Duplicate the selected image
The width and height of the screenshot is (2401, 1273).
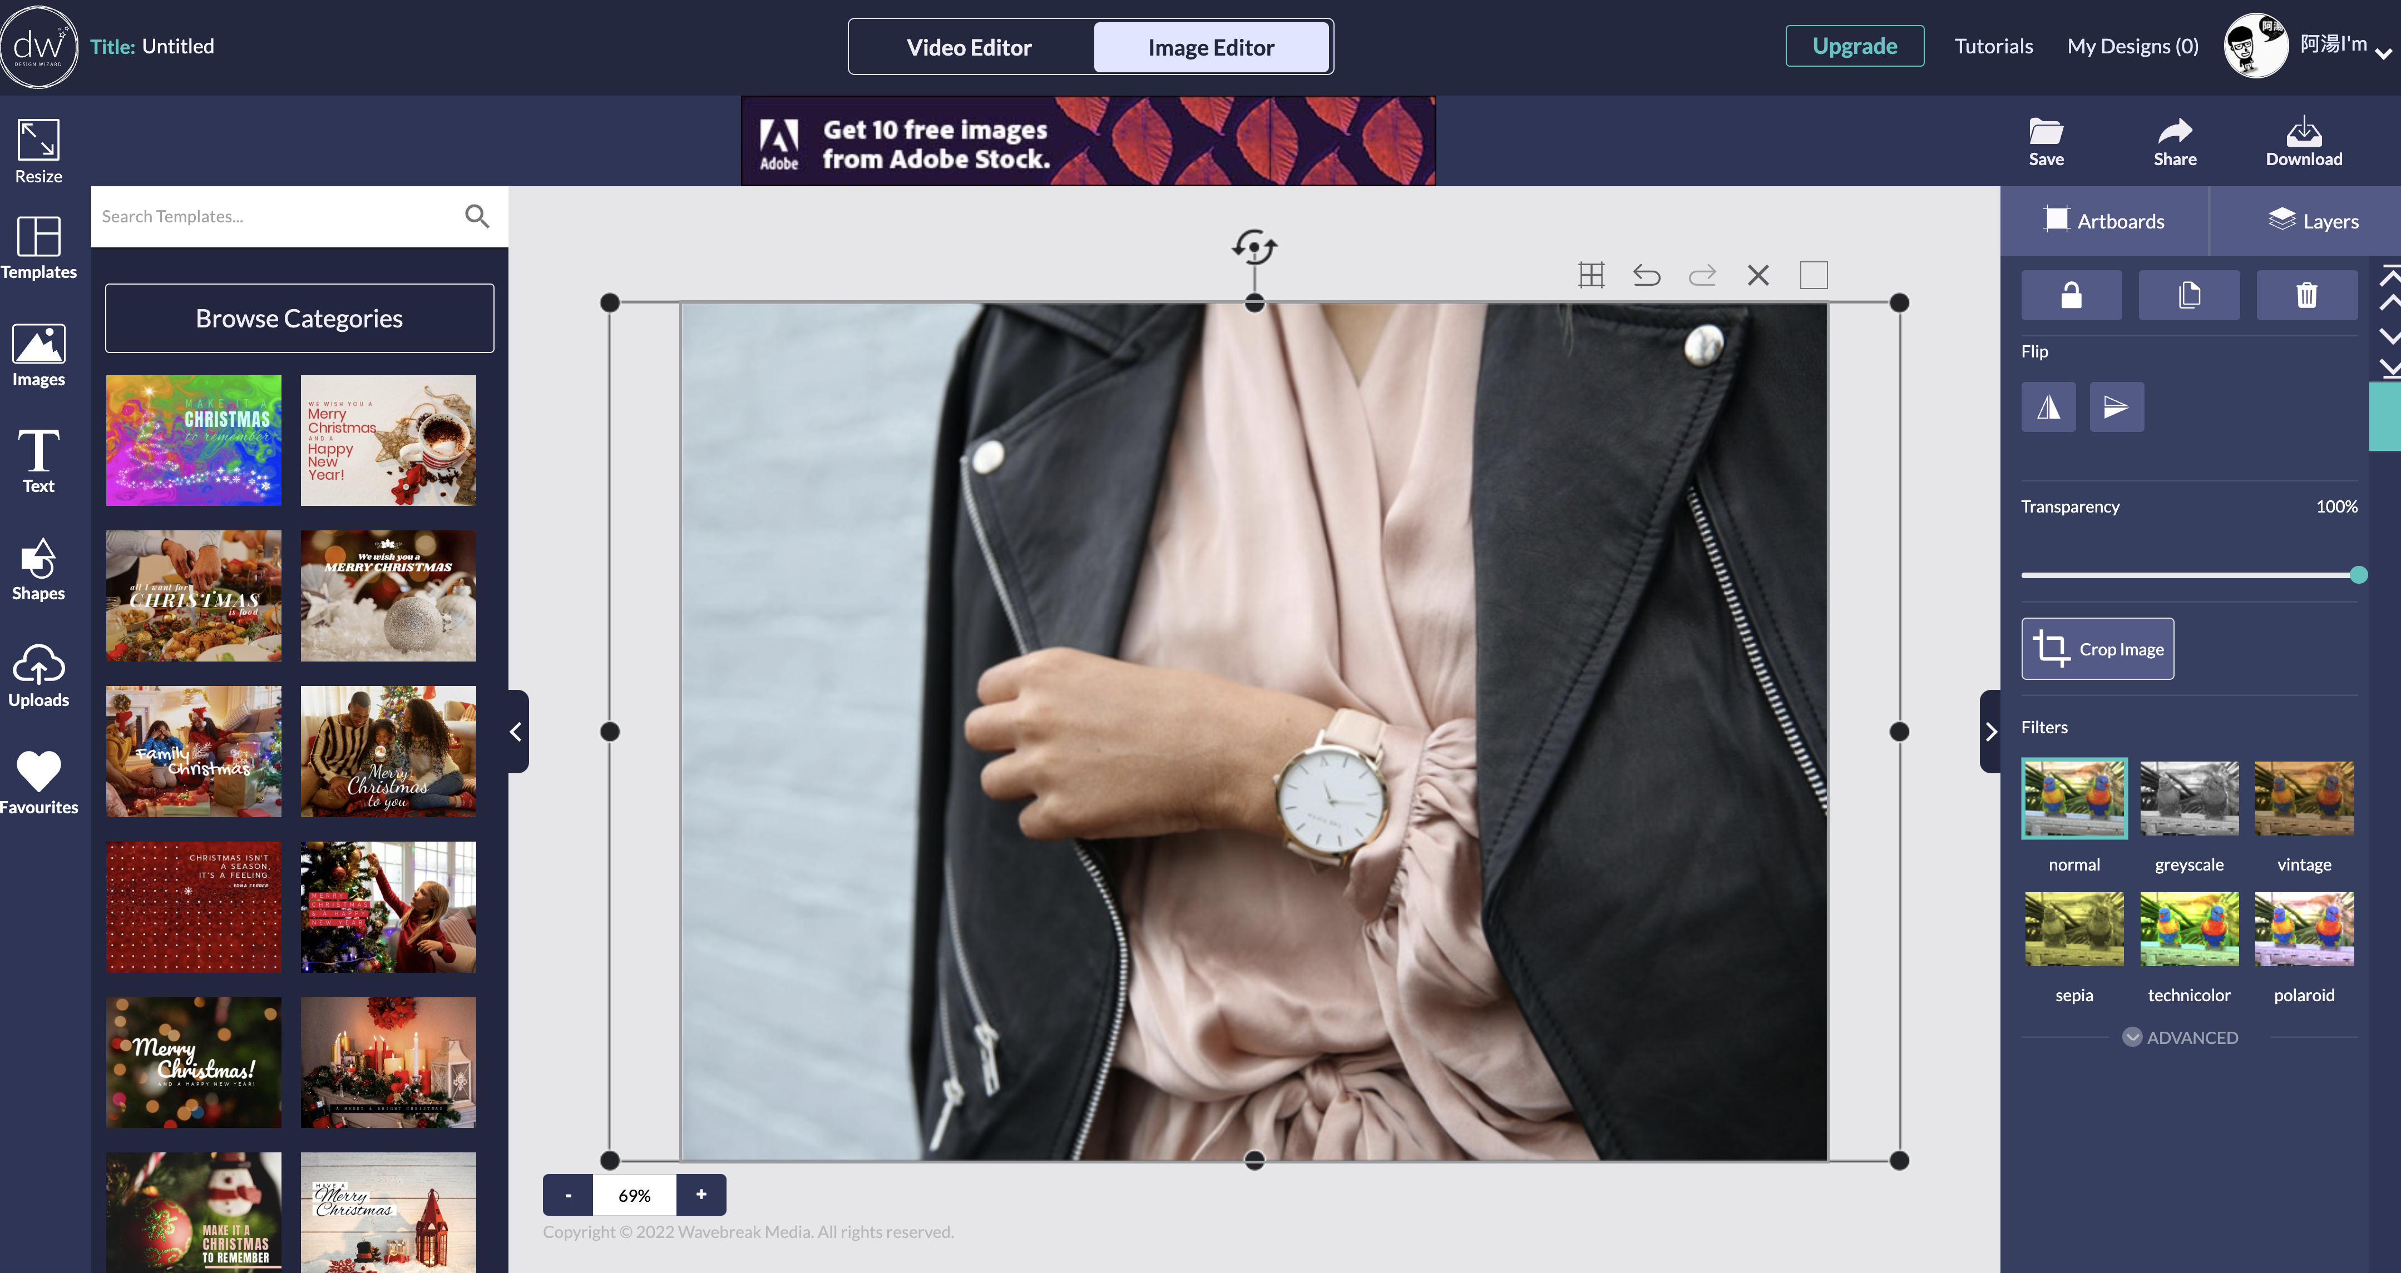tap(2188, 295)
